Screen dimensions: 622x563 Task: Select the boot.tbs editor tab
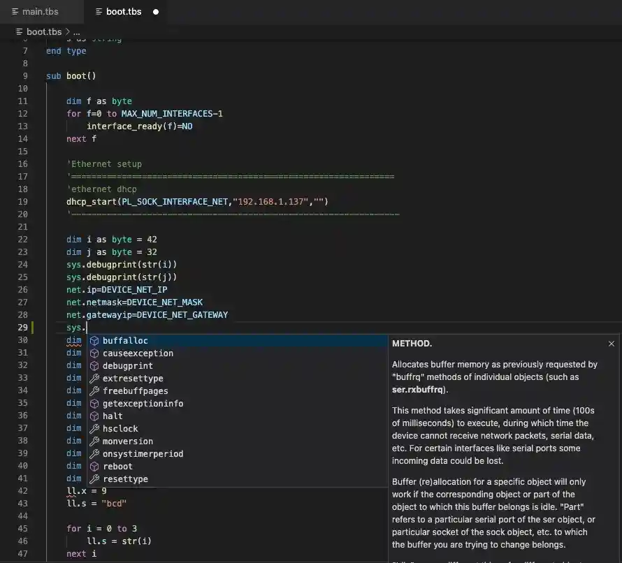point(124,11)
